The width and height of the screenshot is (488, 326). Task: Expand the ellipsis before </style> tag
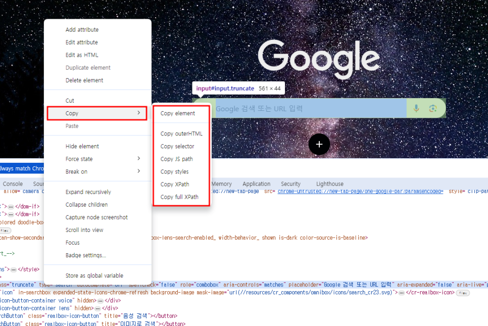click(x=13, y=269)
